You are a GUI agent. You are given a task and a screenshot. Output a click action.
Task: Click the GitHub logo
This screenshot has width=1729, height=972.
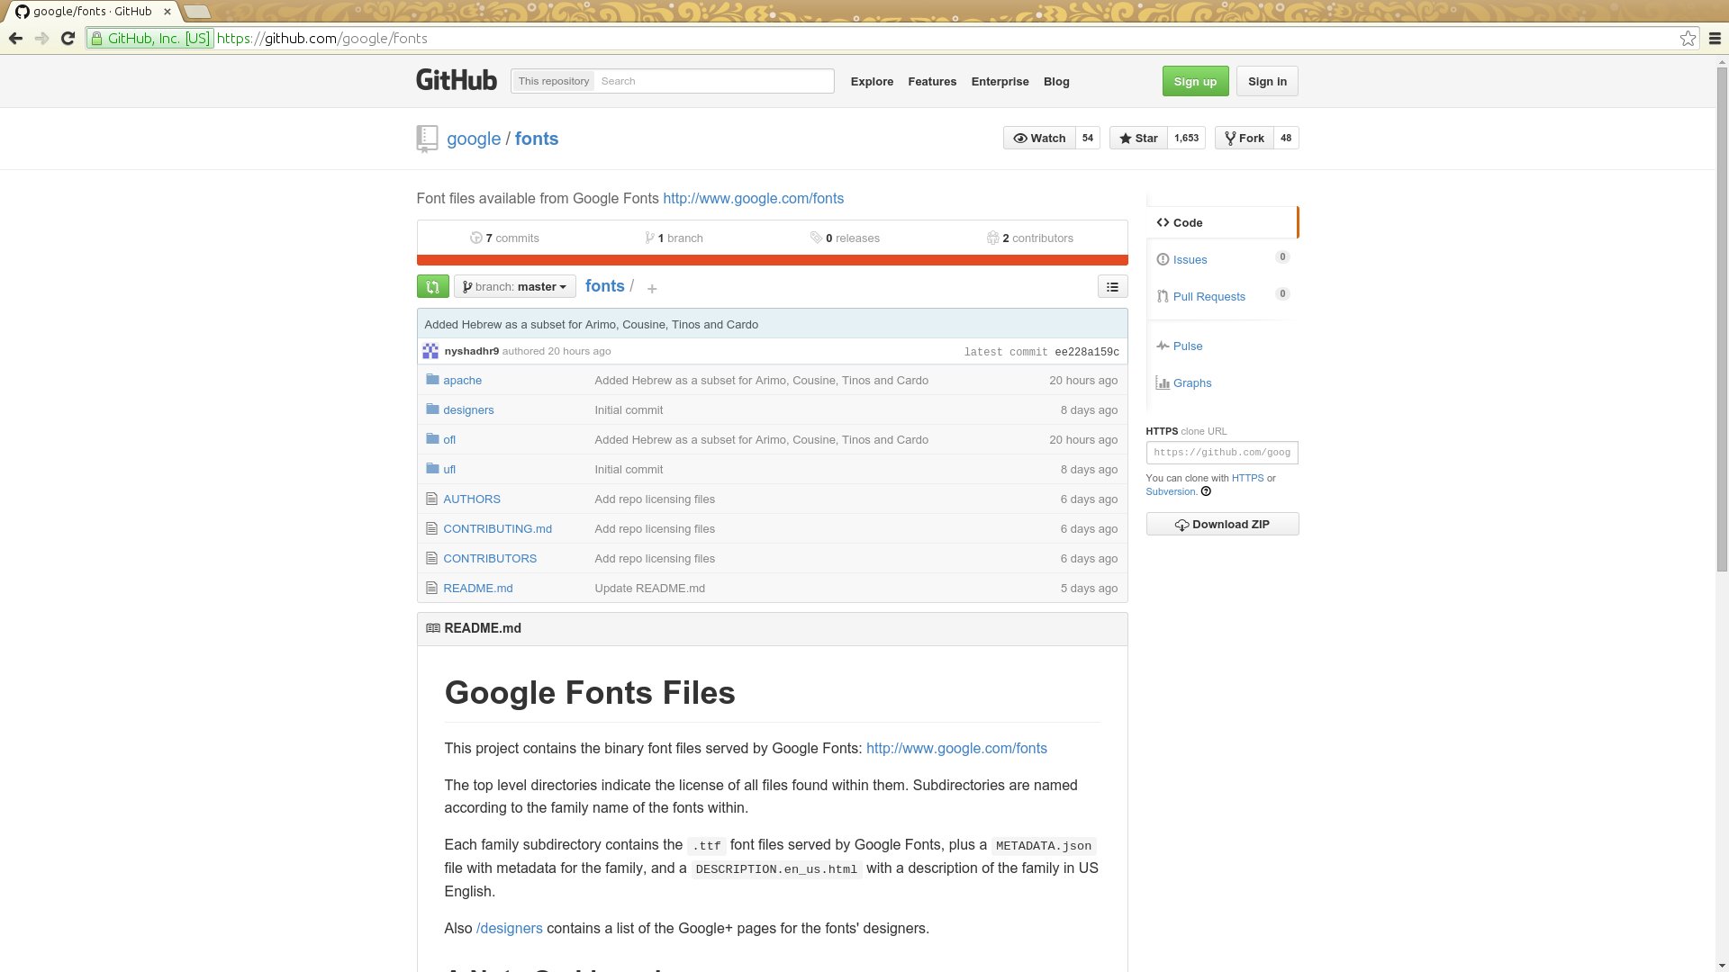click(x=457, y=80)
